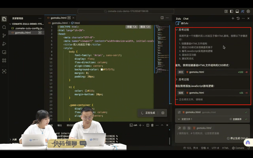Click the image attach icon in chat input
Screen dimensions: 253x158
pyautogui.click(x=189, y=128)
